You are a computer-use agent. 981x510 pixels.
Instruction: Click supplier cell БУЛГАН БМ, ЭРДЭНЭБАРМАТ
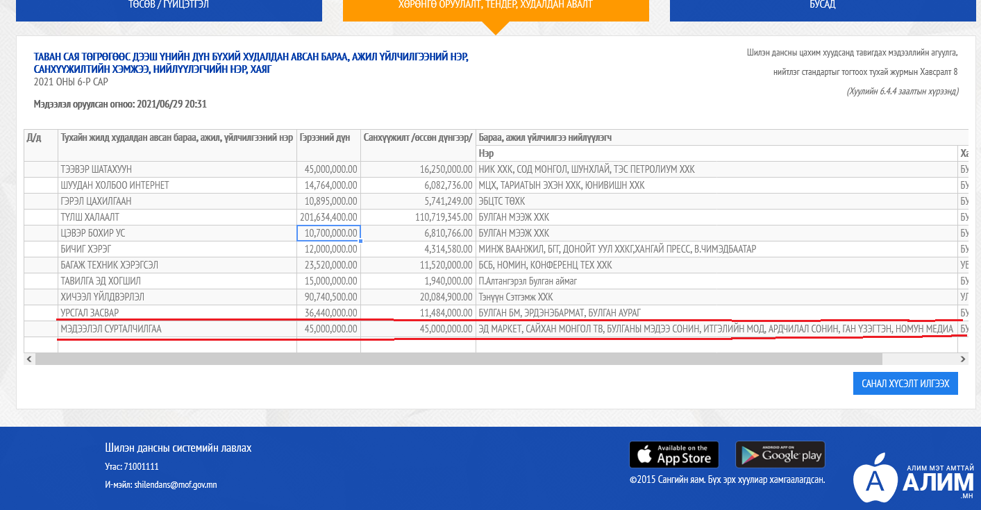click(716, 313)
